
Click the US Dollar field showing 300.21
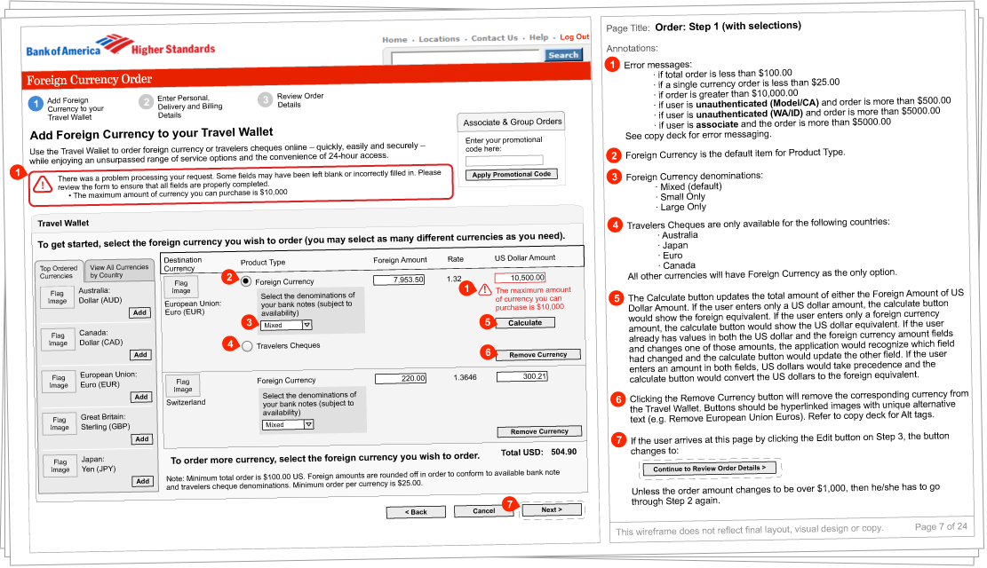(522, 377)
